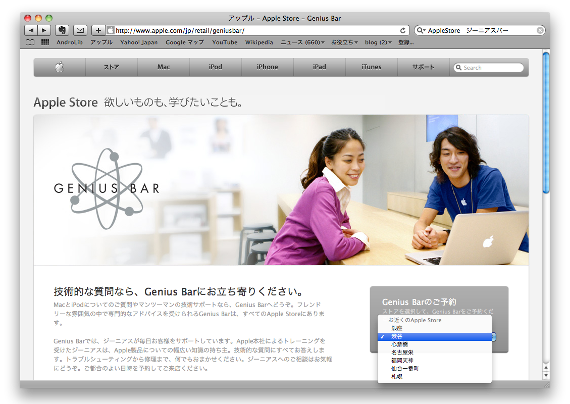Click the scrollbar down arrow
The width and height of the screenshot is (570, 404).
click(546, 375)
